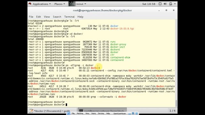
Task: Click the volume speaker icon
Action: [165, 4]
